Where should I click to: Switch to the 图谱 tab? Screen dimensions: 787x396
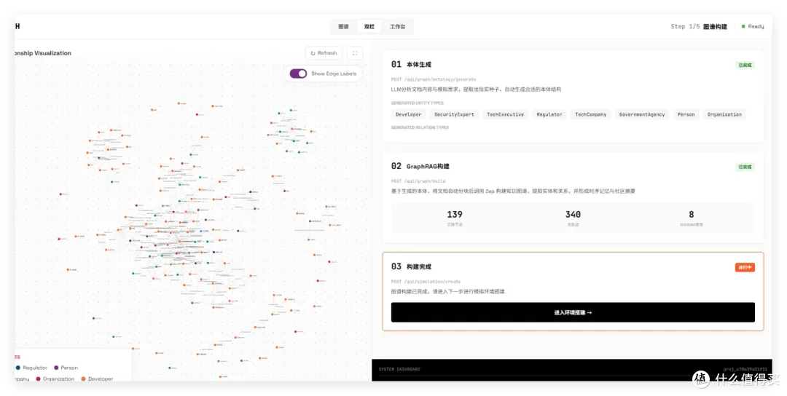coord(343,26)
